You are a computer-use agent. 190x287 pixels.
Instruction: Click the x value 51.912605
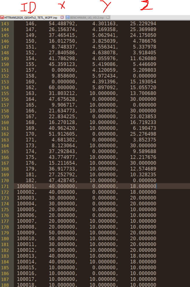(62, 134)
